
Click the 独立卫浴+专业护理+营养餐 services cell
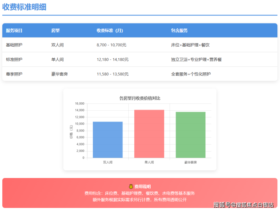tap(196, 59)
